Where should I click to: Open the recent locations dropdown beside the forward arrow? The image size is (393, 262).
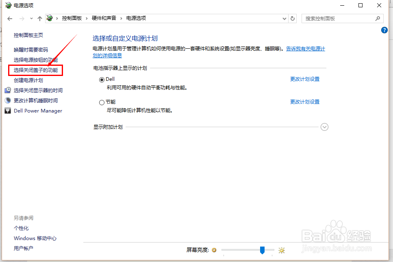tap(31, 18)
